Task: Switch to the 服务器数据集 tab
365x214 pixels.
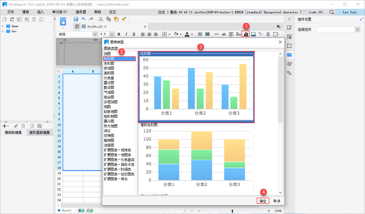Action: [40, 132]
